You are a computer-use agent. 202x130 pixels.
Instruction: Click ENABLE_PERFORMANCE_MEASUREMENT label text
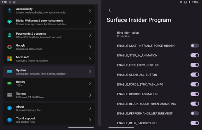click(145, 113)
